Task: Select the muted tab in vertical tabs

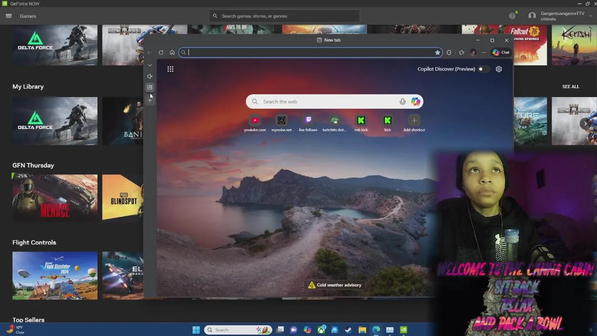Action: (150, 76)
